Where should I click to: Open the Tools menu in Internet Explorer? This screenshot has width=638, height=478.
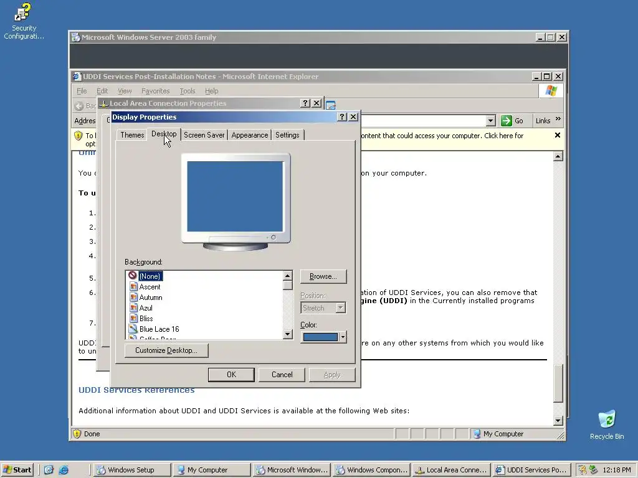pyautogui.click(x=187, y=91)
